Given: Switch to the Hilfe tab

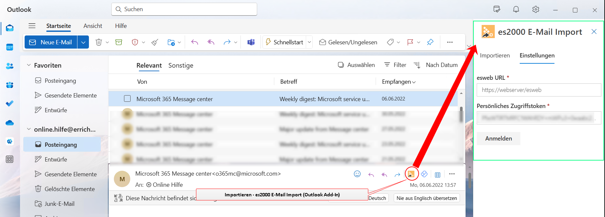Looking at the screenshot, I should 121,26.
